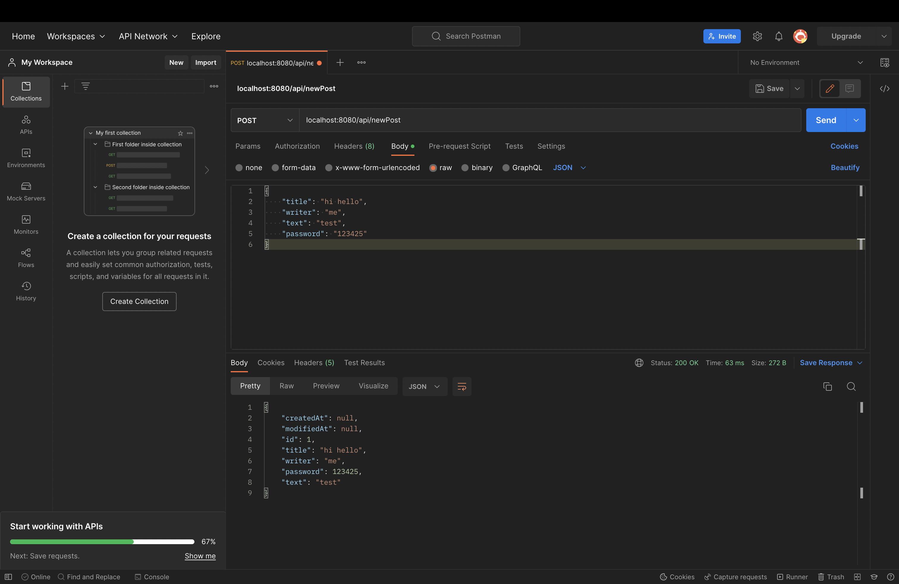The height and width of the screenshot is (584, 899).
Task: Open the help icon in status bar
Action: coord(890,577)
